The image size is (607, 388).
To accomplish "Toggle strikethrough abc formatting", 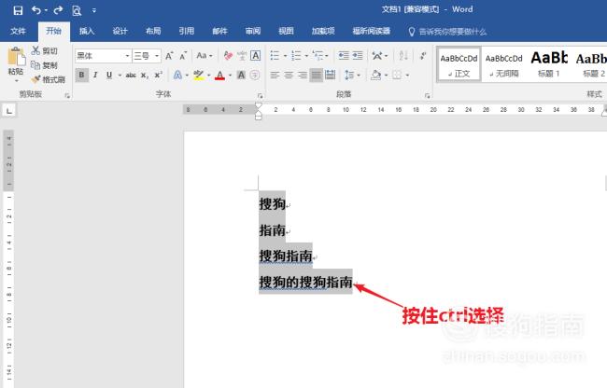I will click(131, 75).
